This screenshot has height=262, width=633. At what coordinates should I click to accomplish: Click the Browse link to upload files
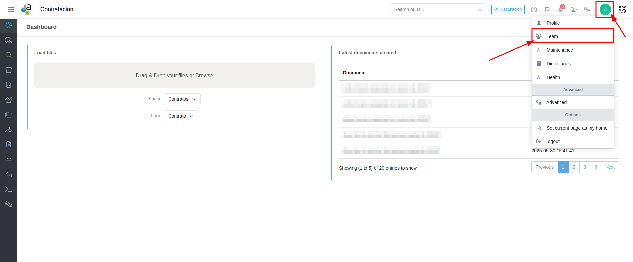(x=204, y=76)
